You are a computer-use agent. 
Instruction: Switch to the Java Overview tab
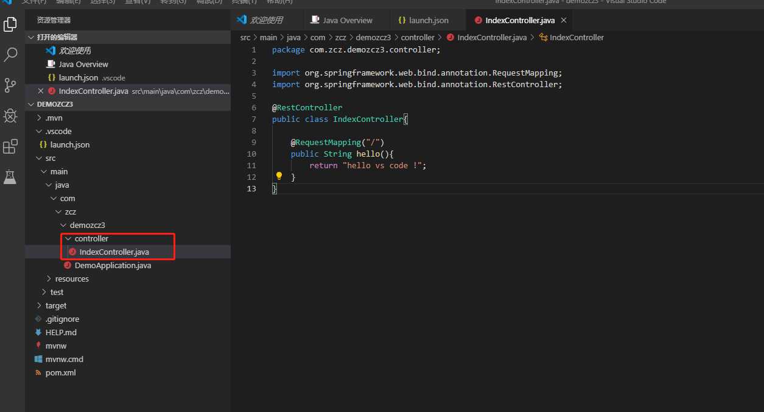[347, 20]
